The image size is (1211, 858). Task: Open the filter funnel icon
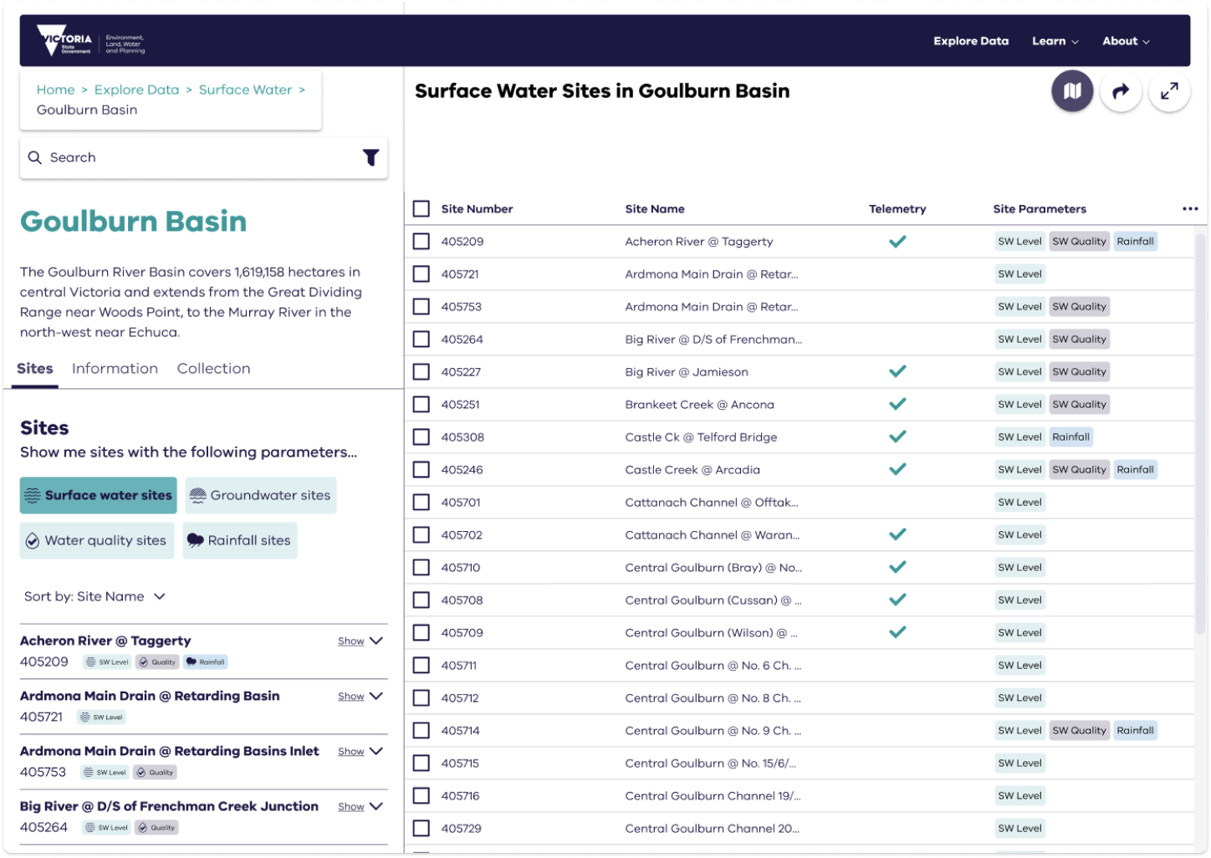(370, 157)
